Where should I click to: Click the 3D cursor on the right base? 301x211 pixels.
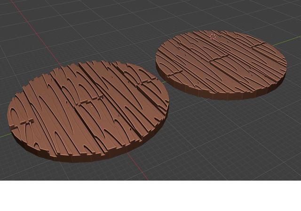pos(213,37)
